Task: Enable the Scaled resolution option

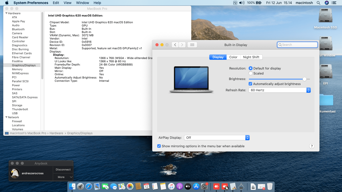Action: (250, 73)
